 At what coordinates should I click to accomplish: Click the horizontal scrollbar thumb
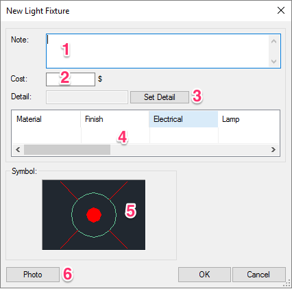click(x=67, y=150)
